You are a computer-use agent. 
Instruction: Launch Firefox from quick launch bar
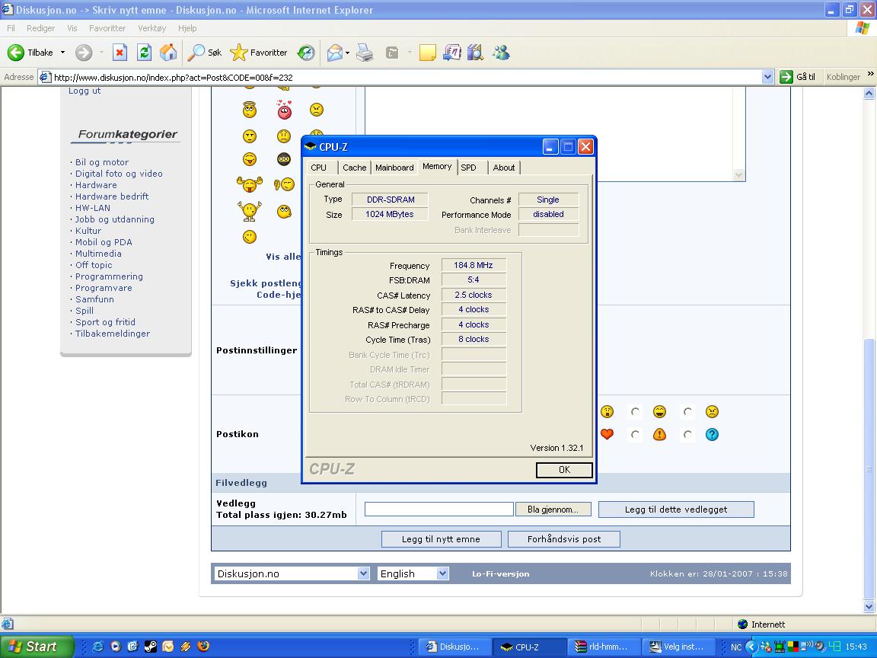pyautogui.click(x=203, y=647)
